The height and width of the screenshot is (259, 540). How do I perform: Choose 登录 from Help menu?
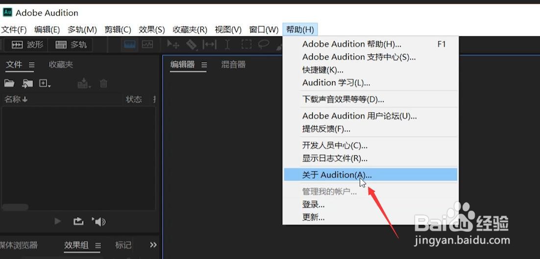370,205
